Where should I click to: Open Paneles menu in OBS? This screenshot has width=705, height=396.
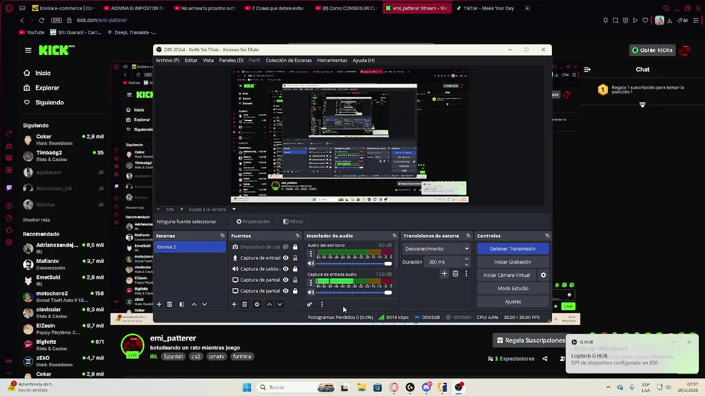tap(231, 61)
